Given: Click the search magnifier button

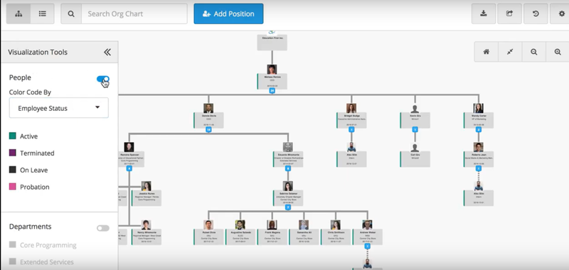Looking at the screenshot, I should tap(71, 13).
